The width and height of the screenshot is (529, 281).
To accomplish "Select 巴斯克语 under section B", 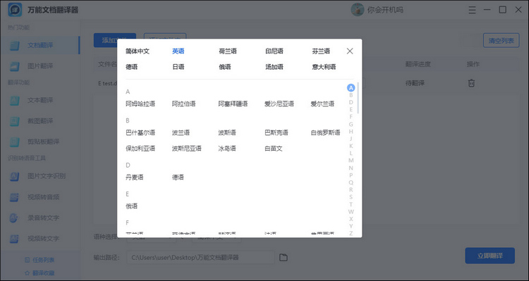I will [x=276, y=132].
